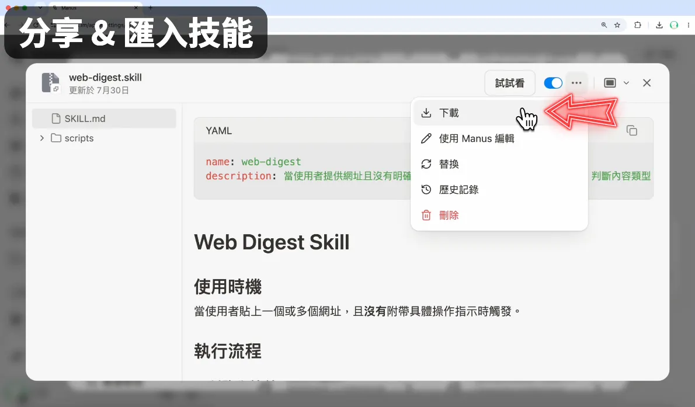Click the YAML label of the code block

click(x=219, y=131)
